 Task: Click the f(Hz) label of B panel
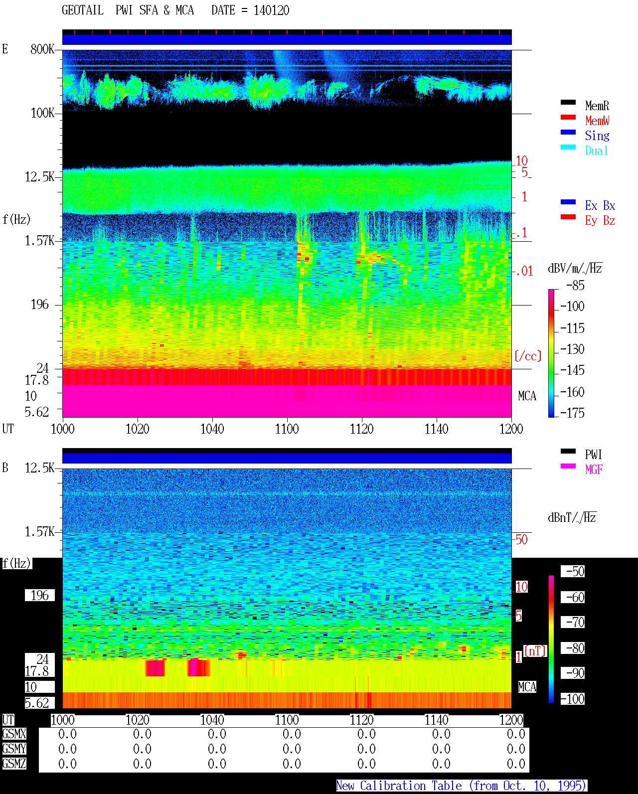pyautogui.click(x=16, y=564)
